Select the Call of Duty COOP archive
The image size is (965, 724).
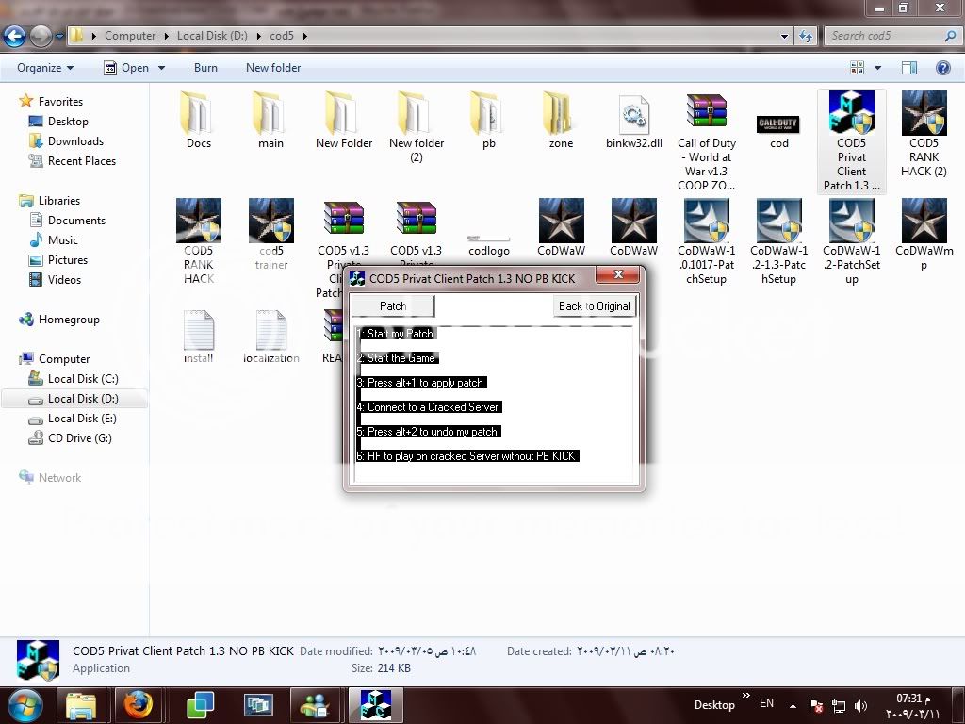(707, 141)
